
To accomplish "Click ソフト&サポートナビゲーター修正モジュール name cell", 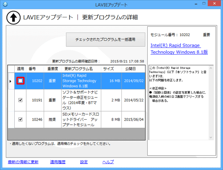I will click(x=81, y=100).
